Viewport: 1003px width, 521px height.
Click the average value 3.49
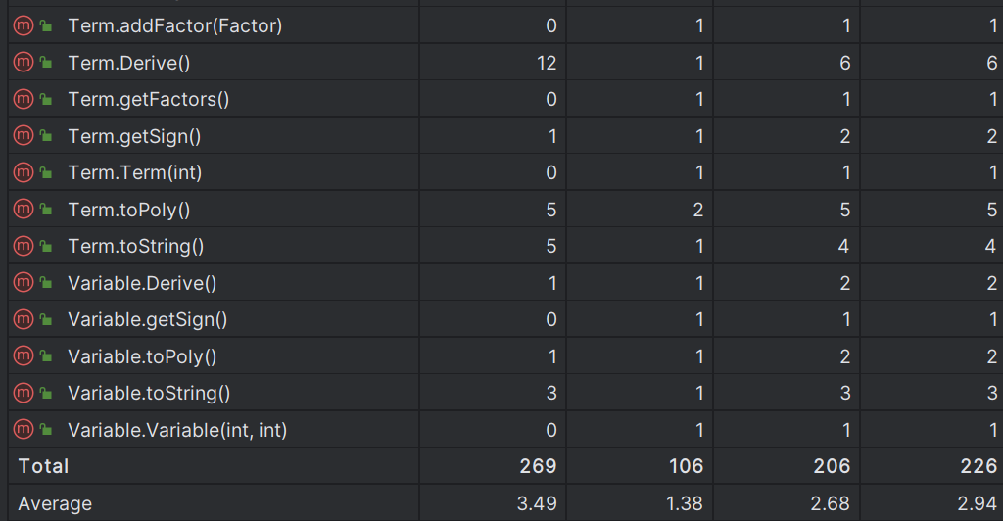pos(537,503)
